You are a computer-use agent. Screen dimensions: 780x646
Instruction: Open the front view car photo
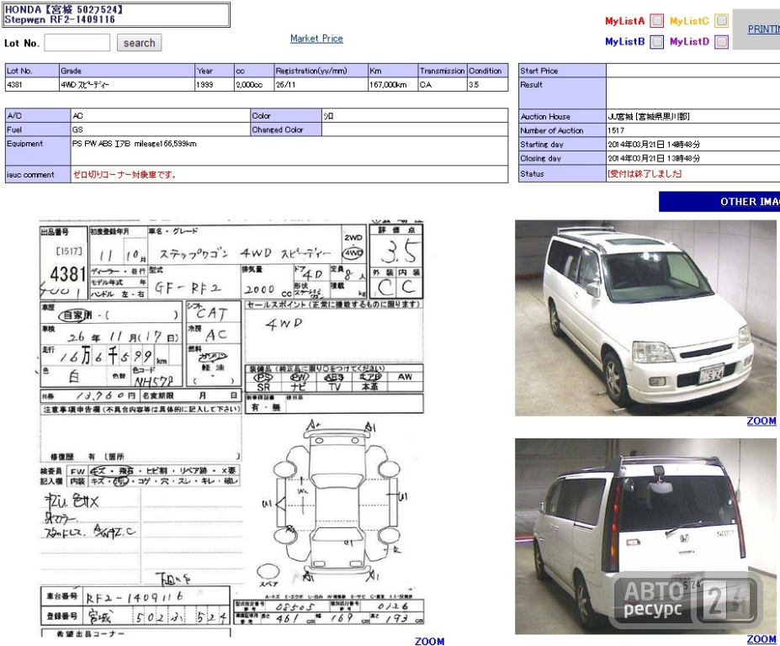coord(645,318)
